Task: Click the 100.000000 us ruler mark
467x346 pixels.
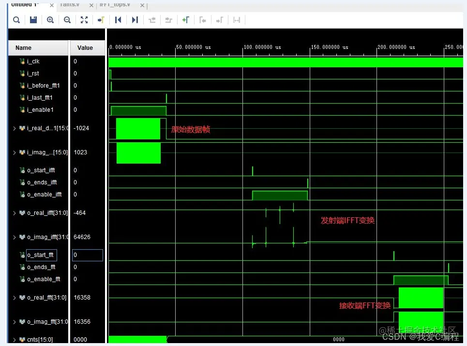Action: pyautogui.click(x=262, y=47)
